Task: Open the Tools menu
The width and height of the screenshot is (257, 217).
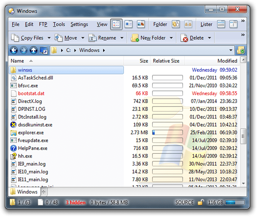Action: (x=59, y=24)
